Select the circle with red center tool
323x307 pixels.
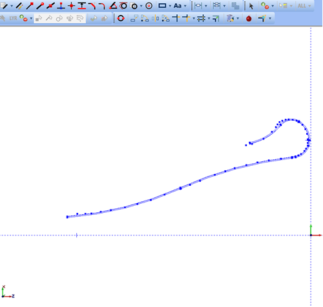[x=149, y=6]
